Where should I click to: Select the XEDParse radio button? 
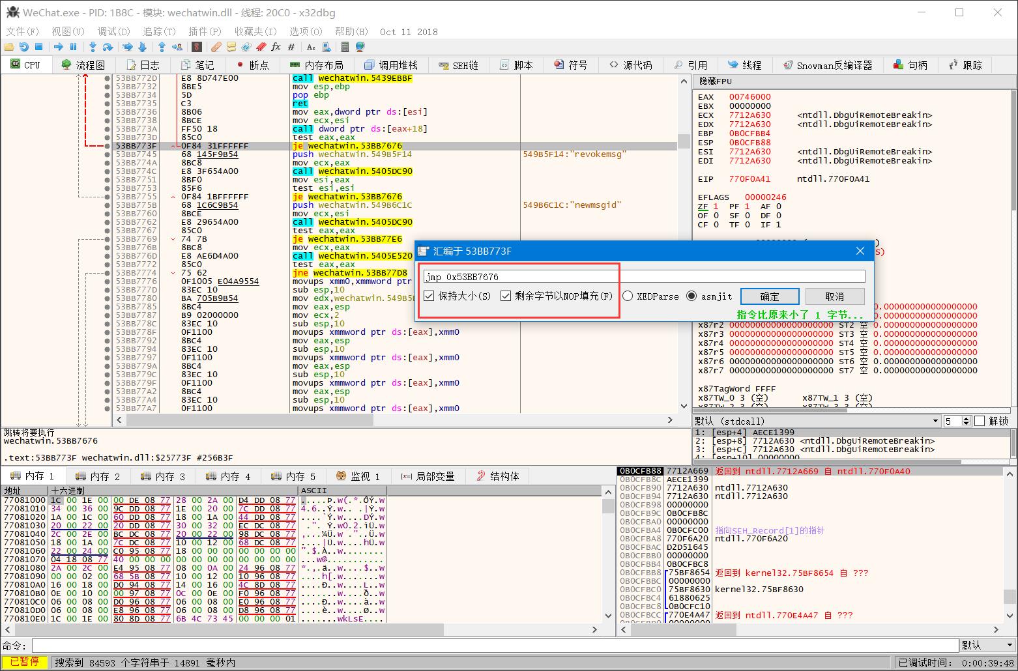pos(628,296)
